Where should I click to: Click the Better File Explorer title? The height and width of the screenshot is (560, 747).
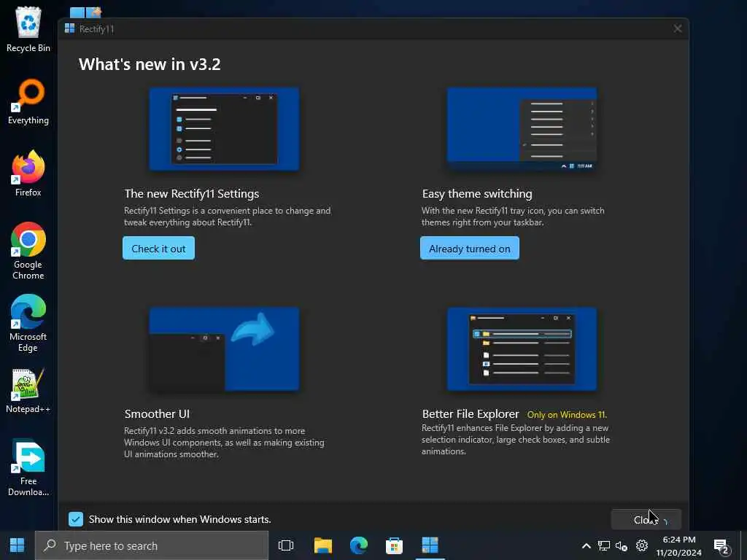471,414
